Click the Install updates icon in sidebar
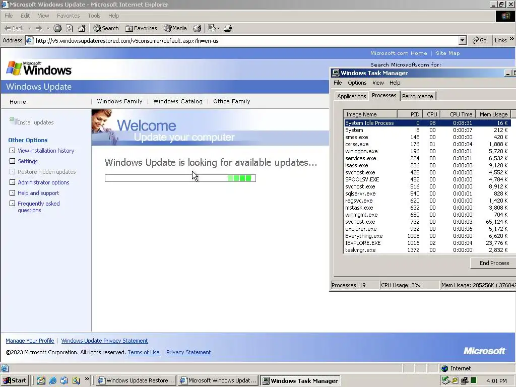516x387 pixels. coord(13,121)
